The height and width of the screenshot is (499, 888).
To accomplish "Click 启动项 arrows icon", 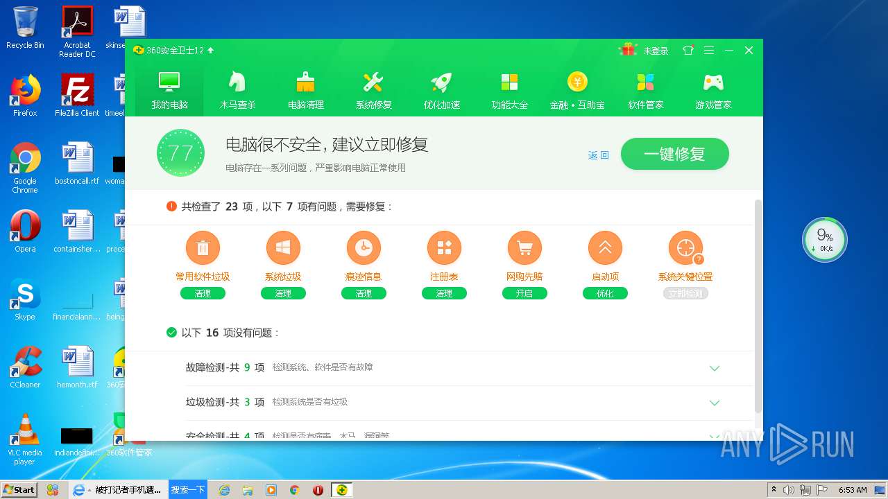I will click(605, 248).
